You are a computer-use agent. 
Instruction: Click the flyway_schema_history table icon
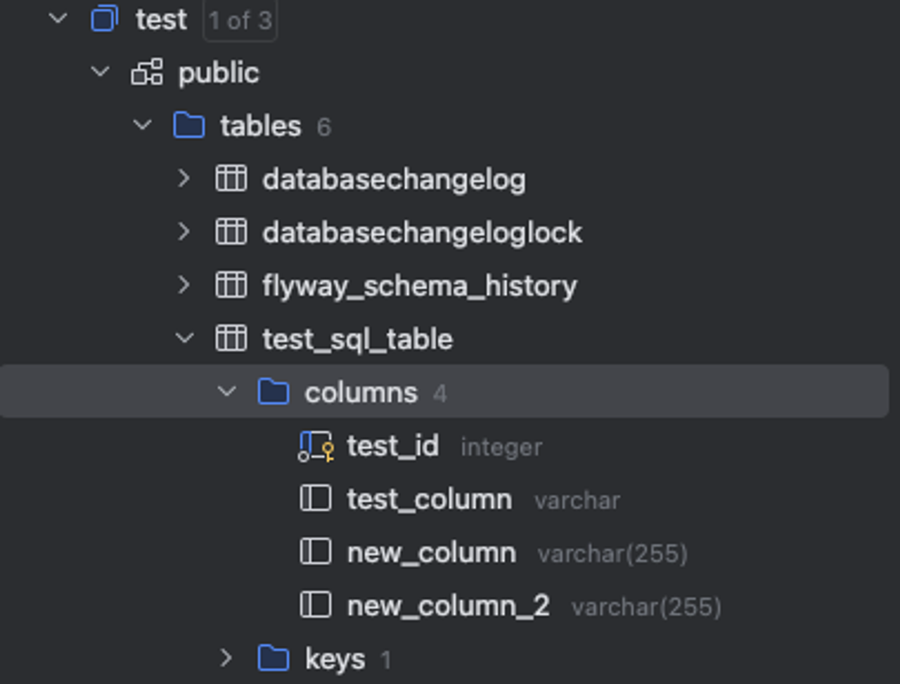pos(231,285)
